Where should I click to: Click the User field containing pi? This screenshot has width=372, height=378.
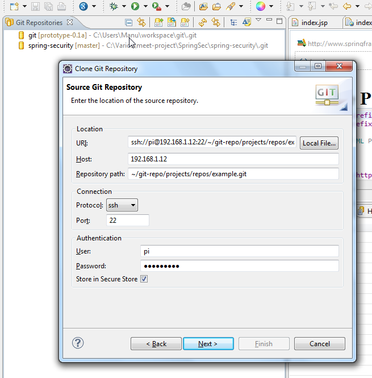click(x=240, y=251)
